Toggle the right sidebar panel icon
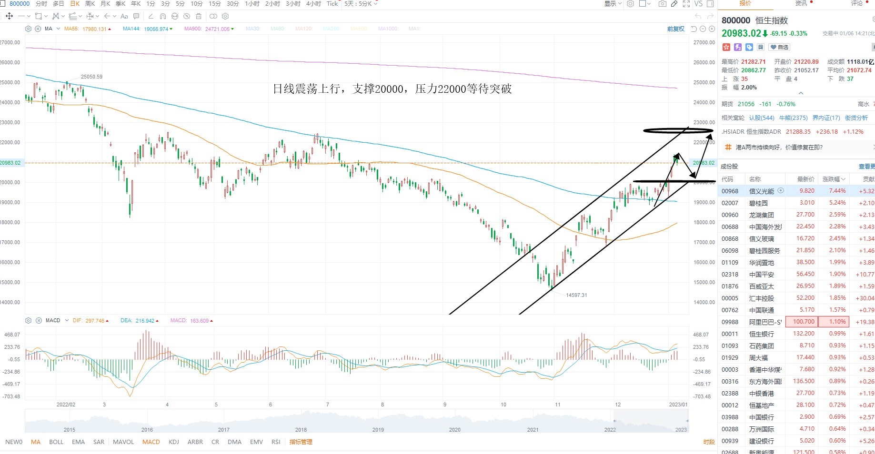Viewport: 875px width, 454px height. 710,4
